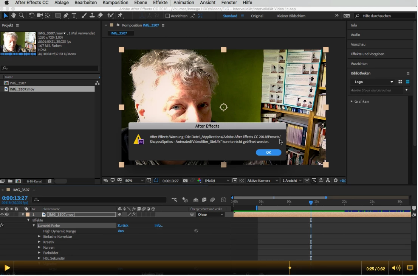Click the mask and shape path visibility icon
Viewport: 418px width, 276px height.
point(156,181)
